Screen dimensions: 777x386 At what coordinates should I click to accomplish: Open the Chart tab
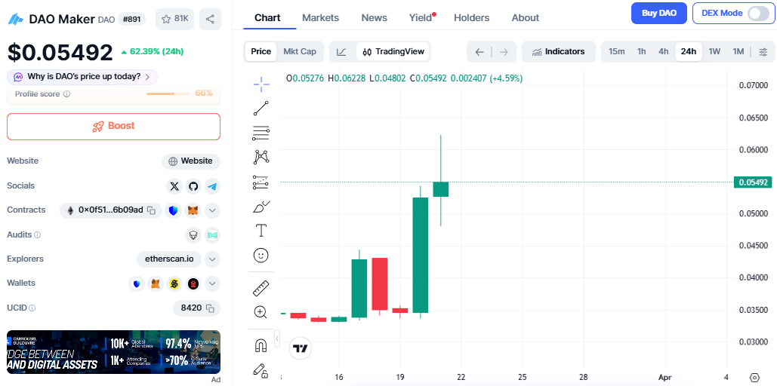[267, 18]
